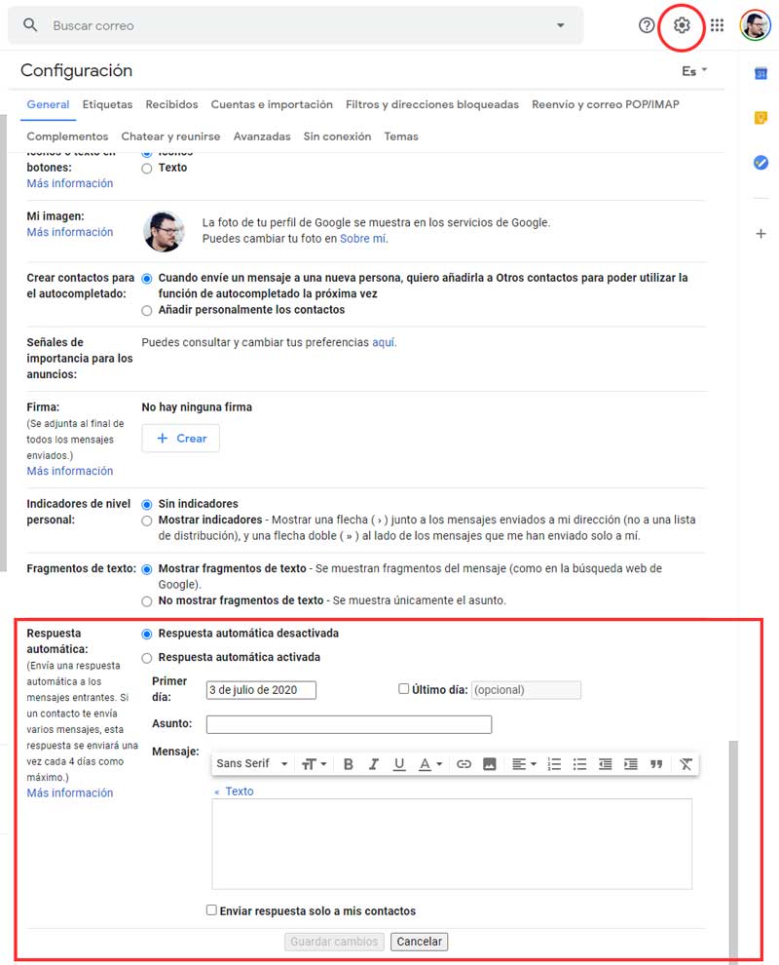Remove formatting from message text
779x965 pixels.
click(x=686, y=764)
